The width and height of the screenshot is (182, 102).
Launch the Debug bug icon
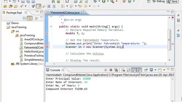(x=95, y=1)
